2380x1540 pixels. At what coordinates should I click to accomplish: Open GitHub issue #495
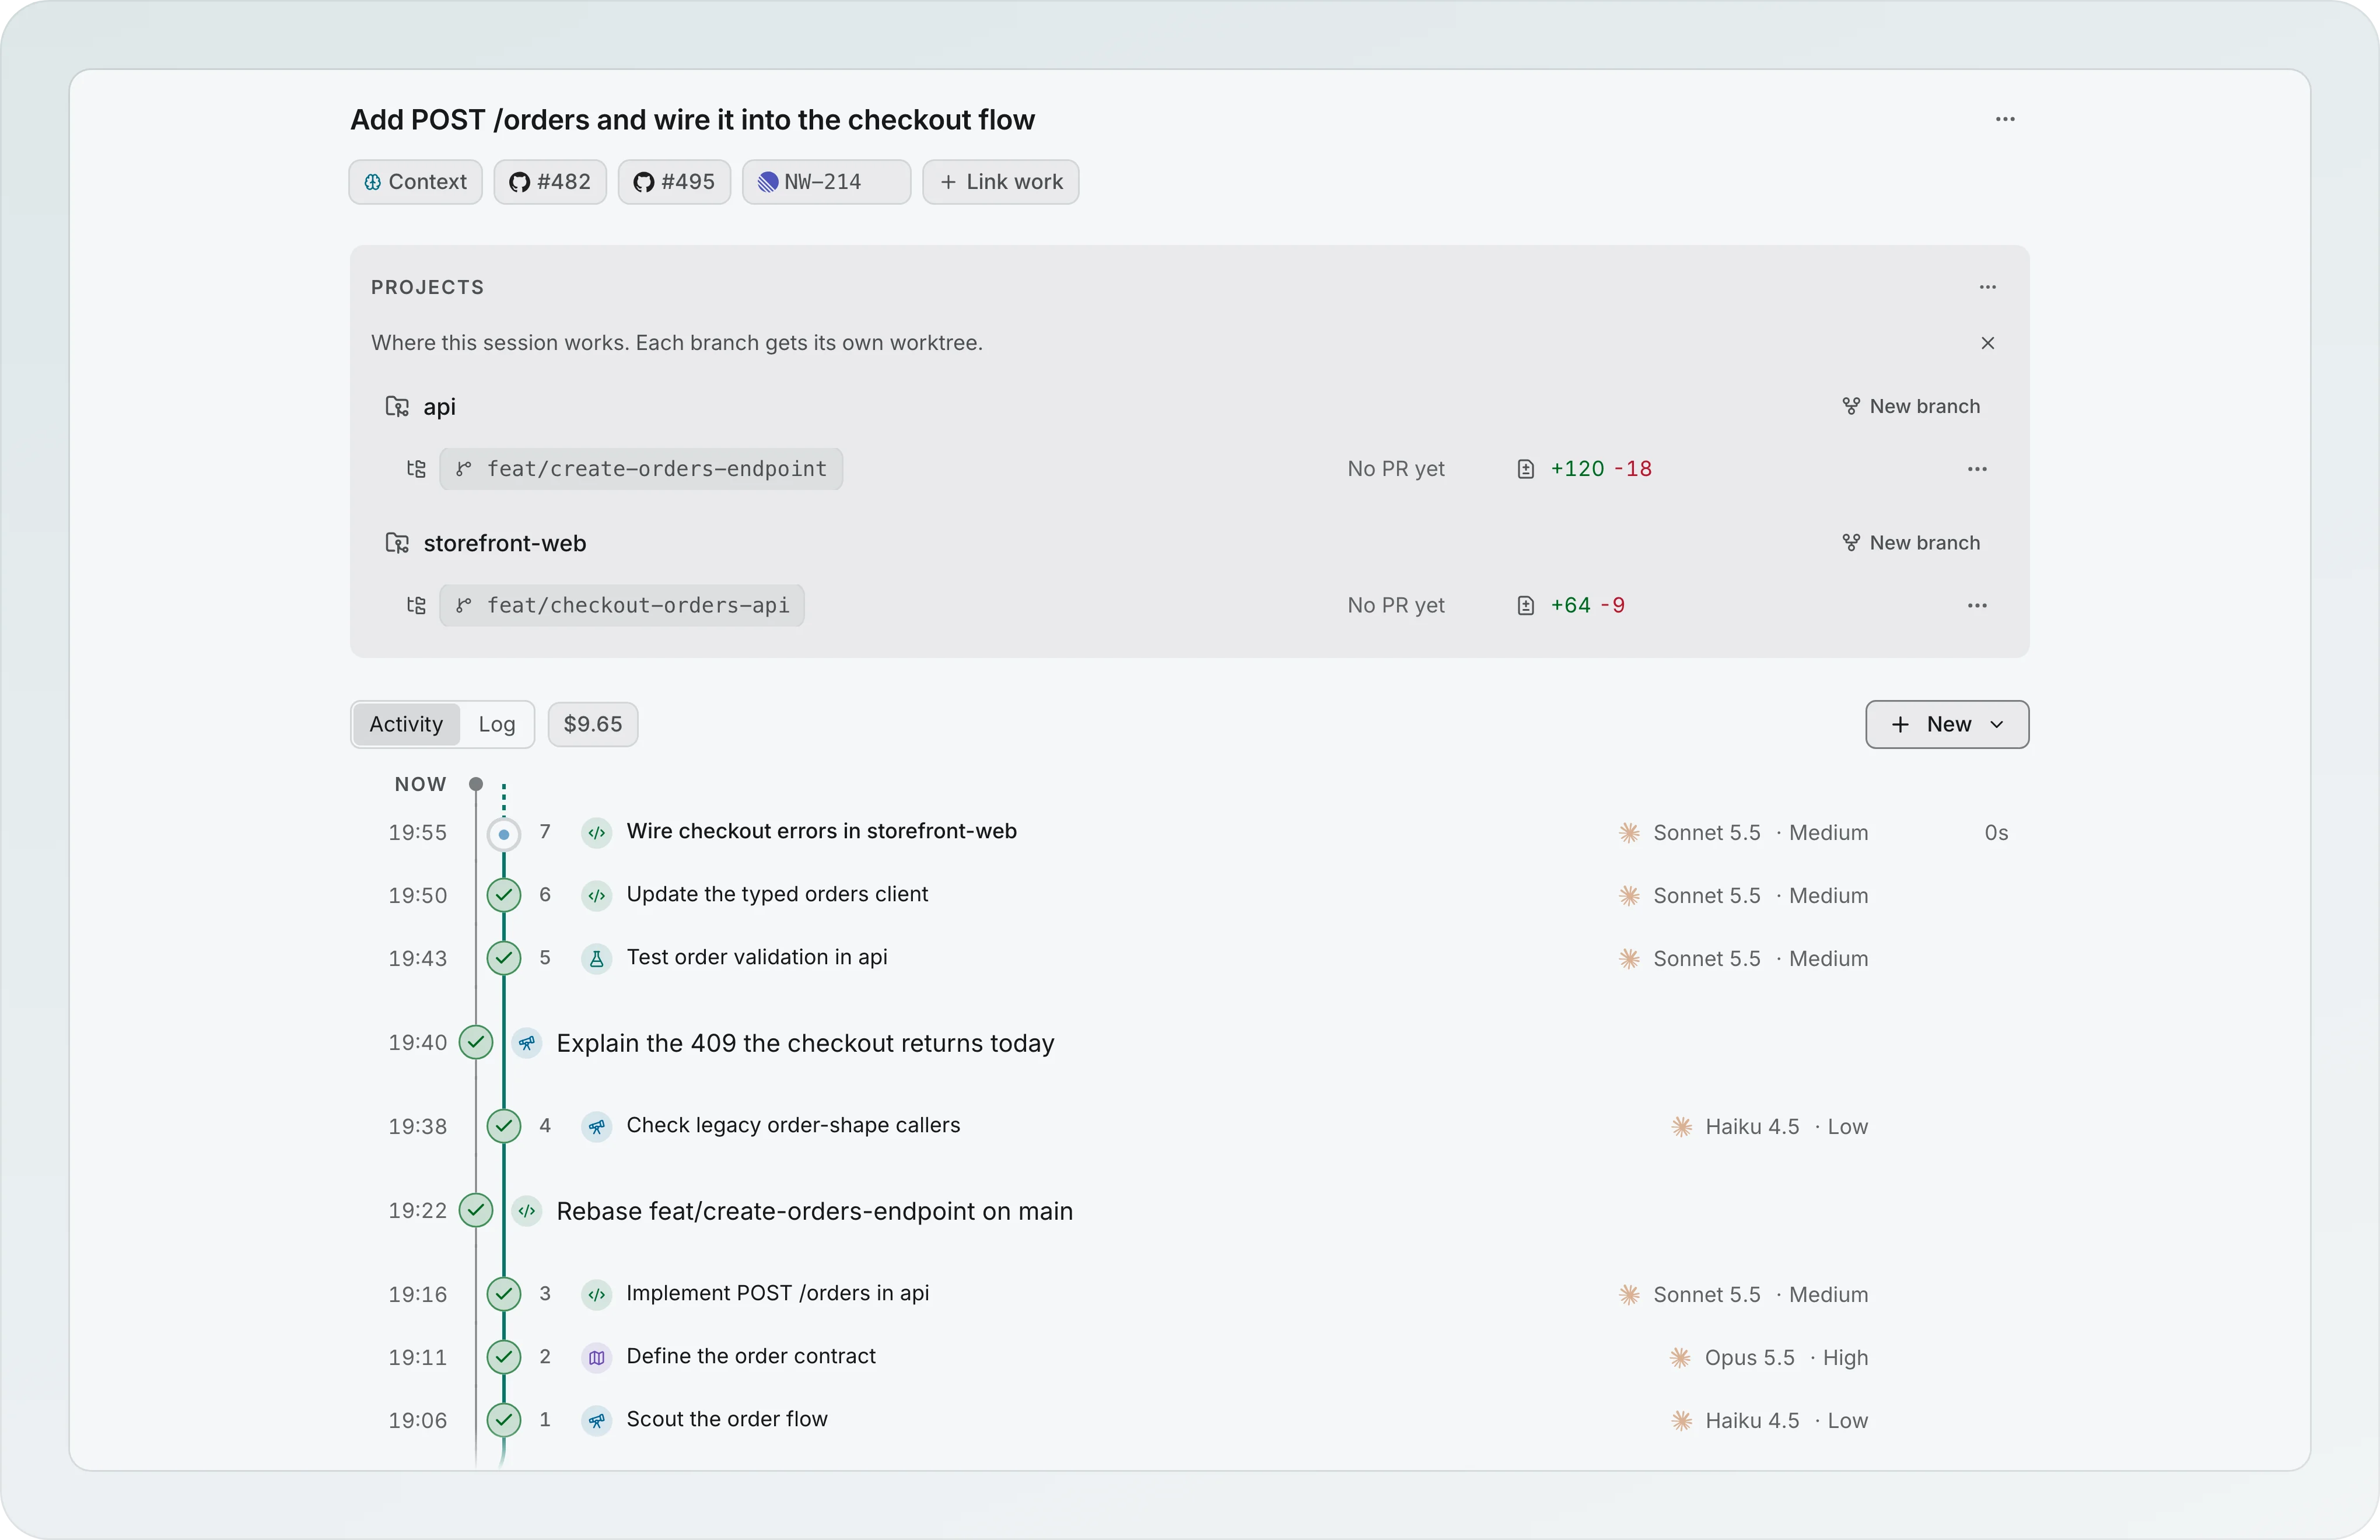point(674,182)
